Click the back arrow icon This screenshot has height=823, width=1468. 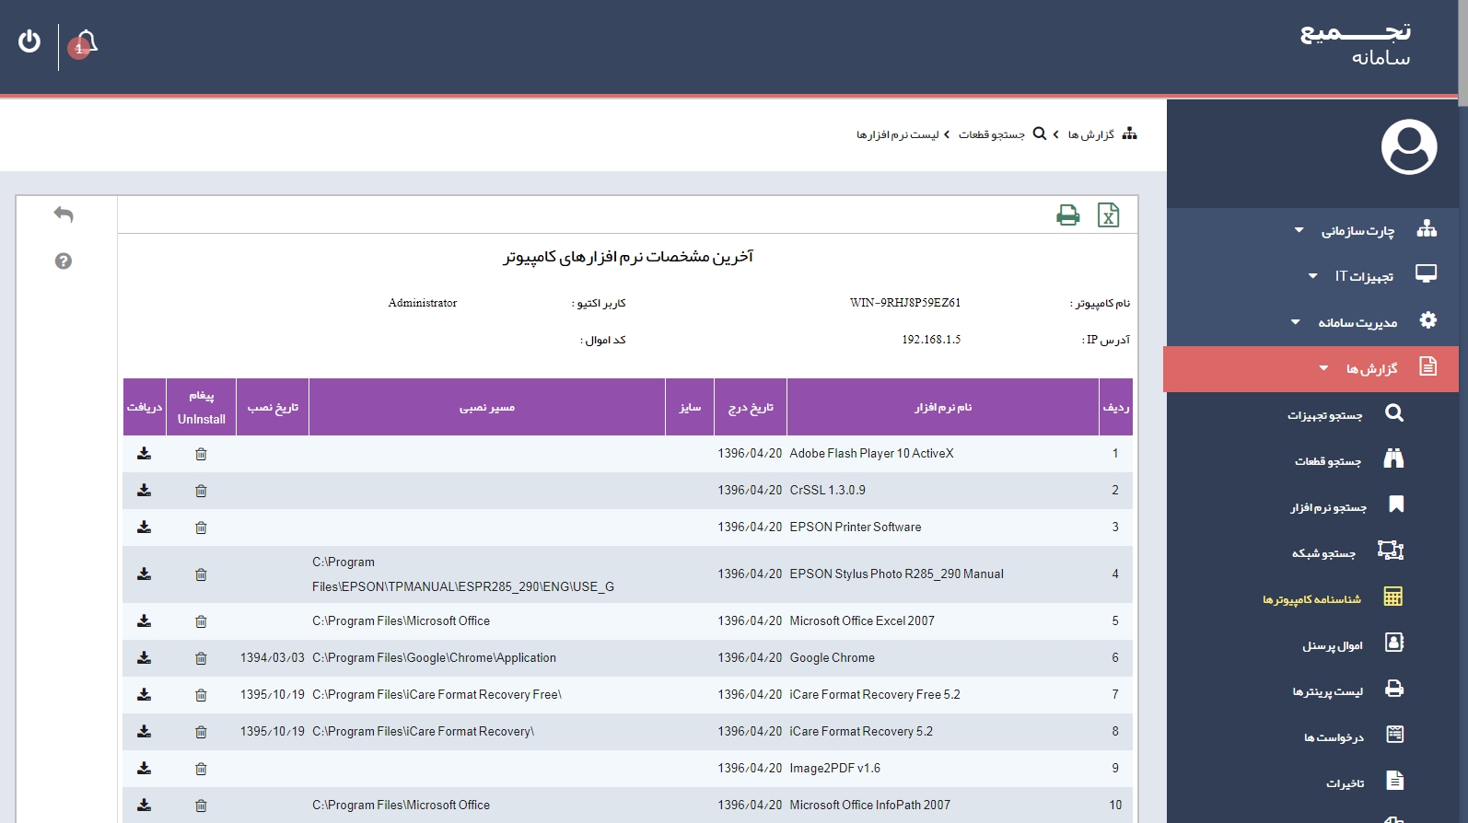(x=64, y=214)
